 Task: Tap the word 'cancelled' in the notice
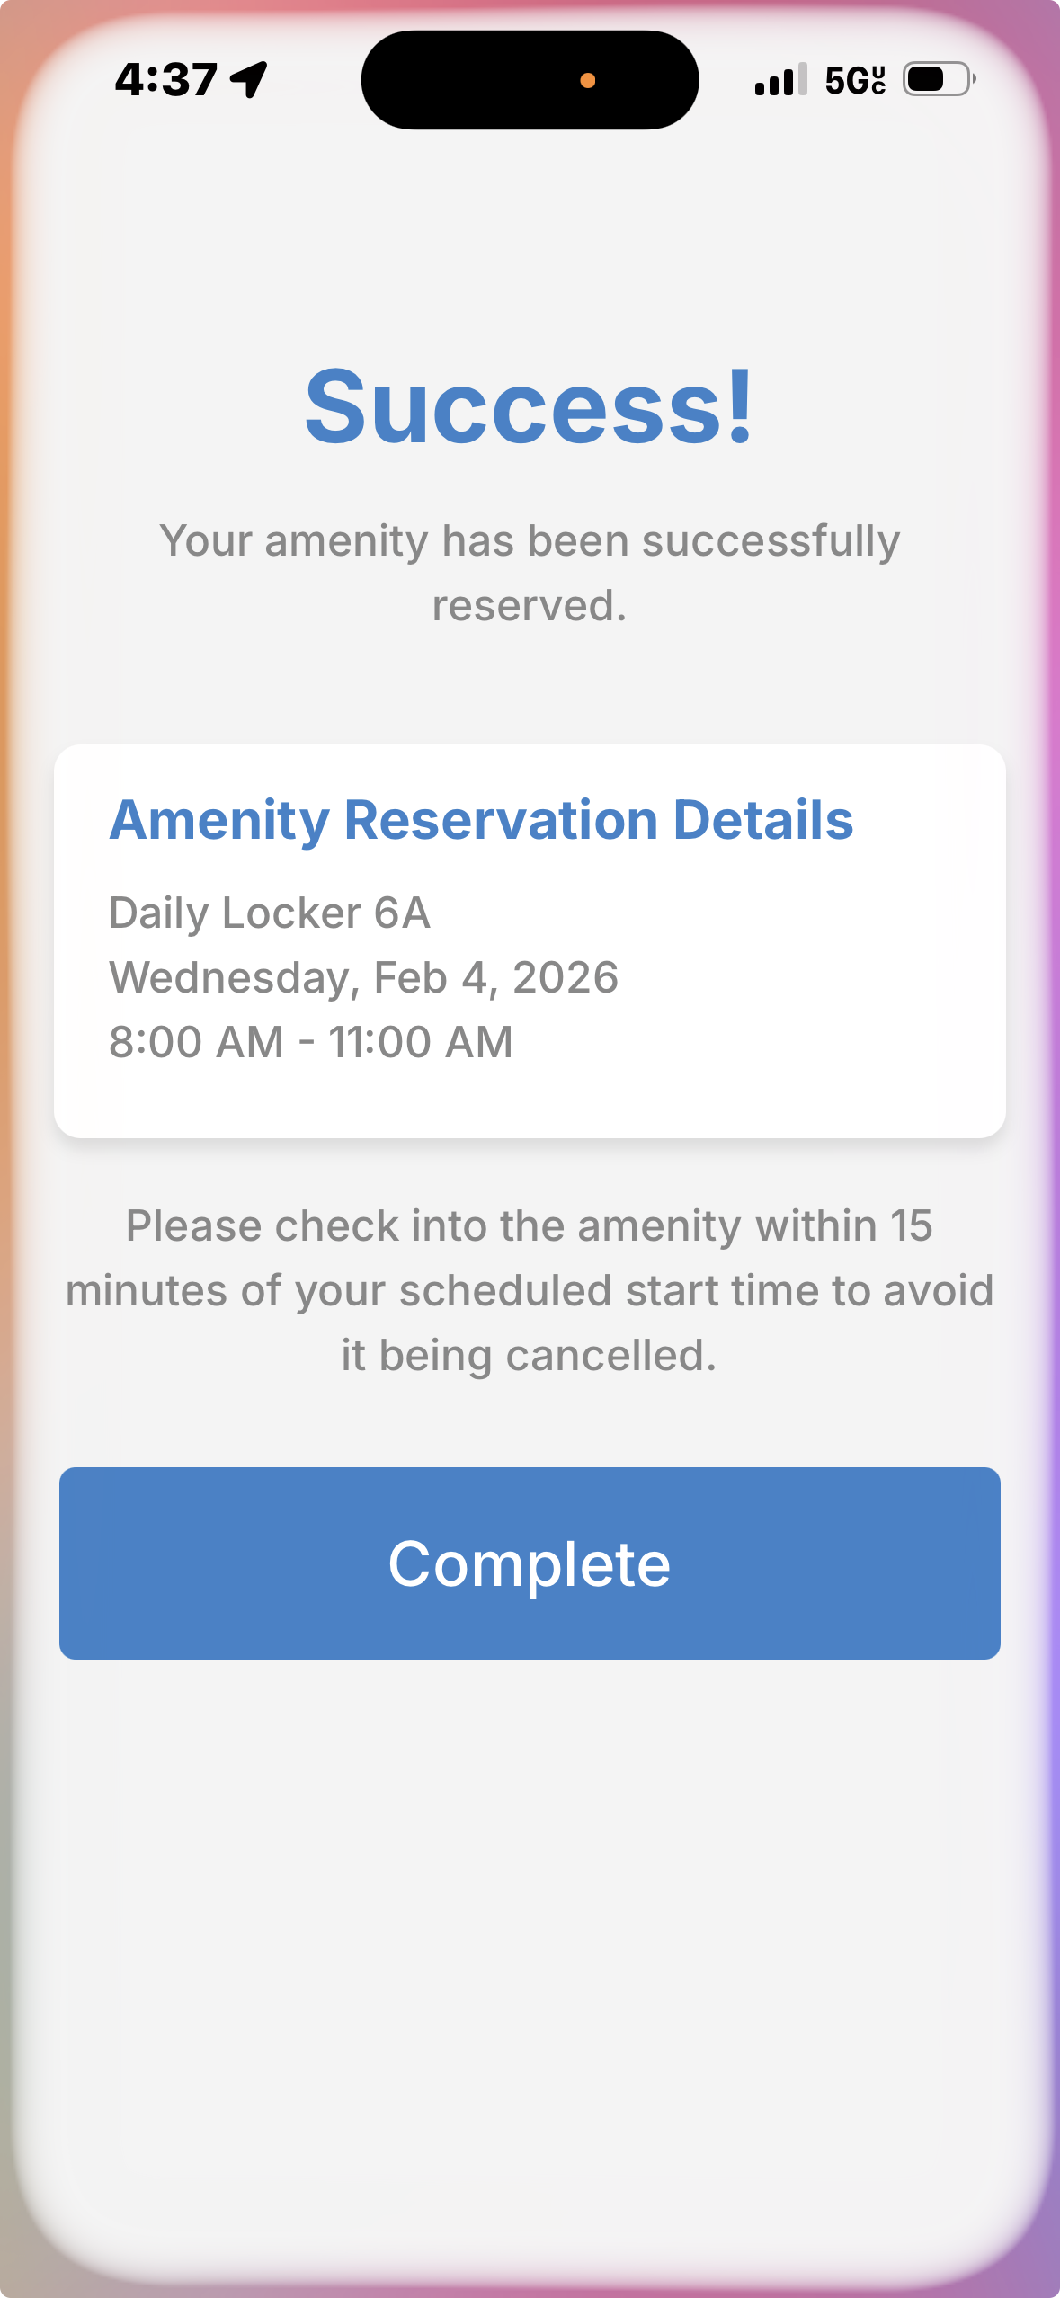tap(610, 1356)
